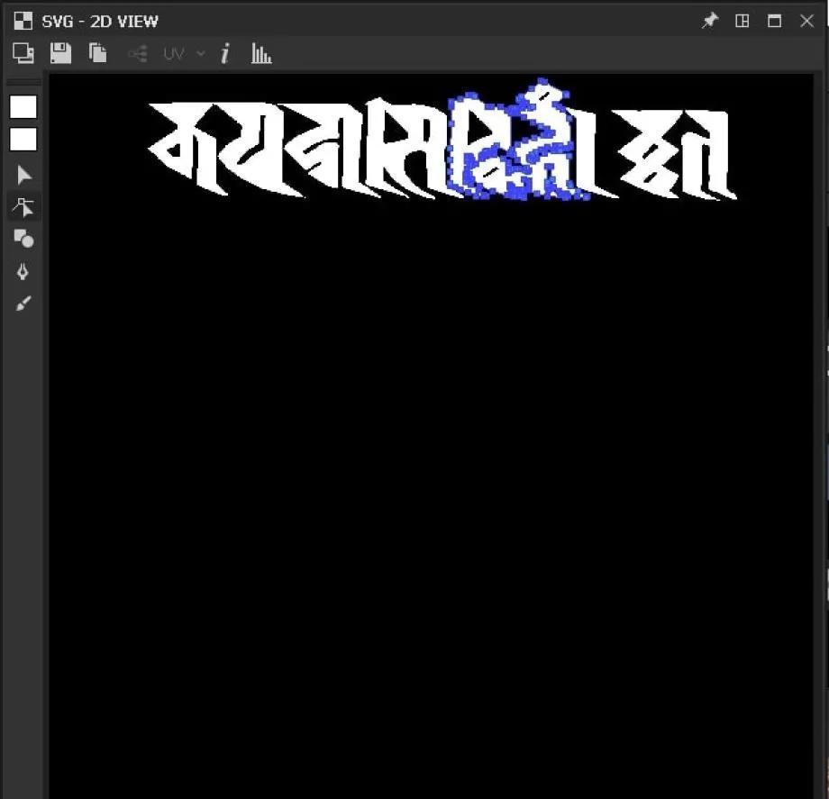Click the save floppy disk icon
The image size is (829, 799).
60,54
